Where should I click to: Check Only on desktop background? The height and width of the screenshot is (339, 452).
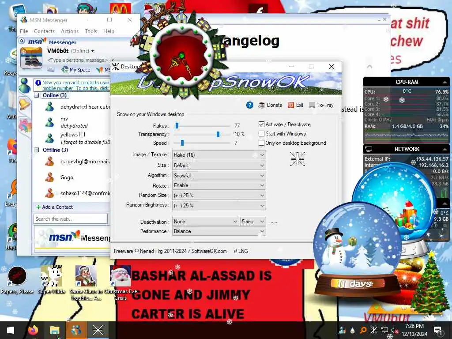261,143
